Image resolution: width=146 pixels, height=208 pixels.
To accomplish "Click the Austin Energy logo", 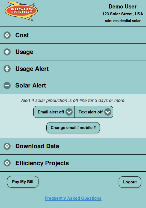I will [x=21, y=11].
